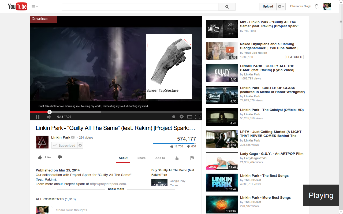Click the red progress bar scrubber
This screenshot has width=343, height=214.
[50, 112]
